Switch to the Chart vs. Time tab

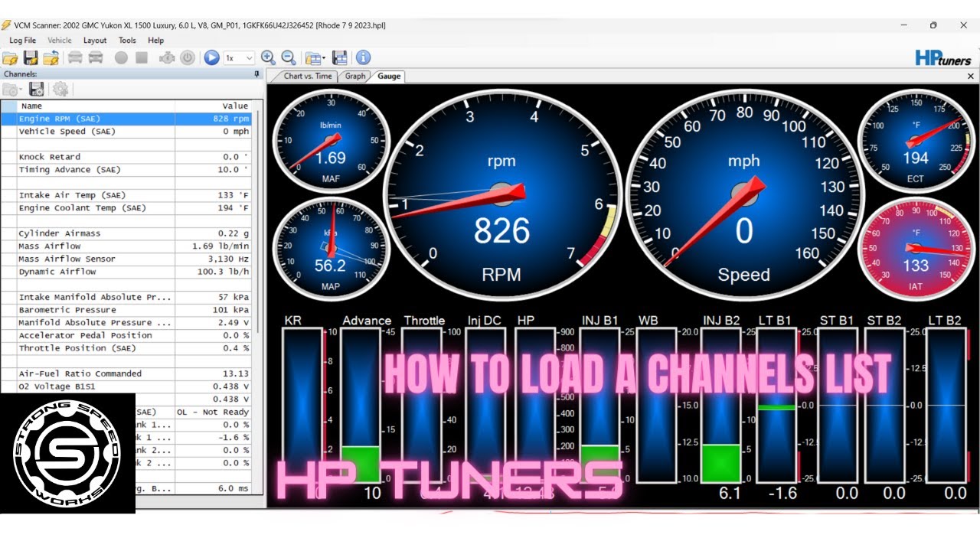(x=308, y=76)
